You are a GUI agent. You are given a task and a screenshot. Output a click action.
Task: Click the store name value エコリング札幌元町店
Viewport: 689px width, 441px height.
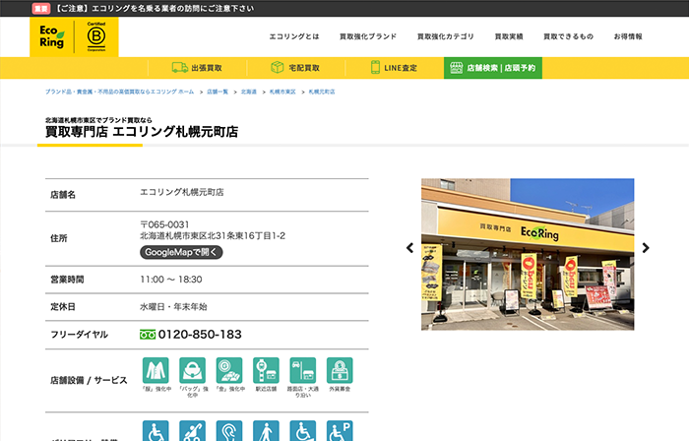tap(181, 192)
